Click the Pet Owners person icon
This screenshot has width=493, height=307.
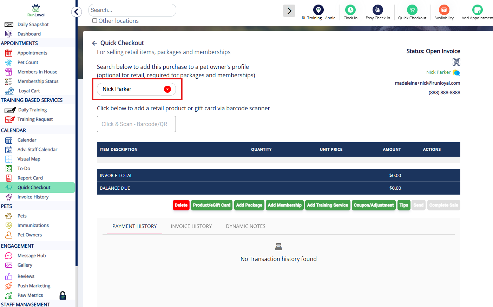pos(9,235)
